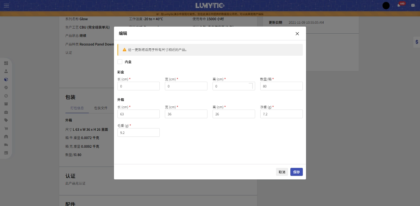Toggle the 内盒 checkbox
The image size is (420, 206).
[x=120, y=62]
